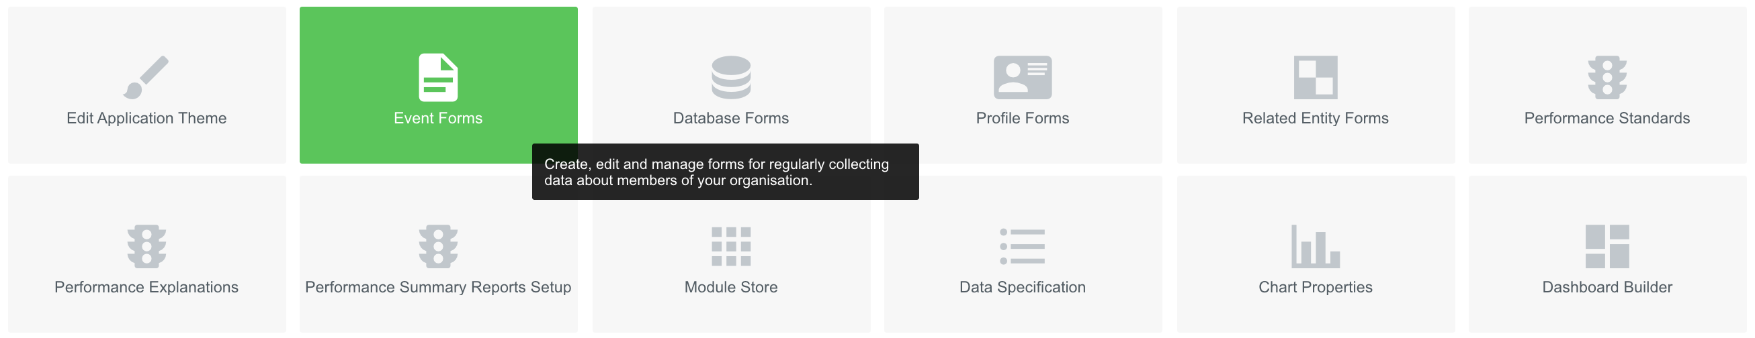This screenshot has width=1755, height=338.
Task: Open Data Specification list icon
Action: (x=1023, y=246)
